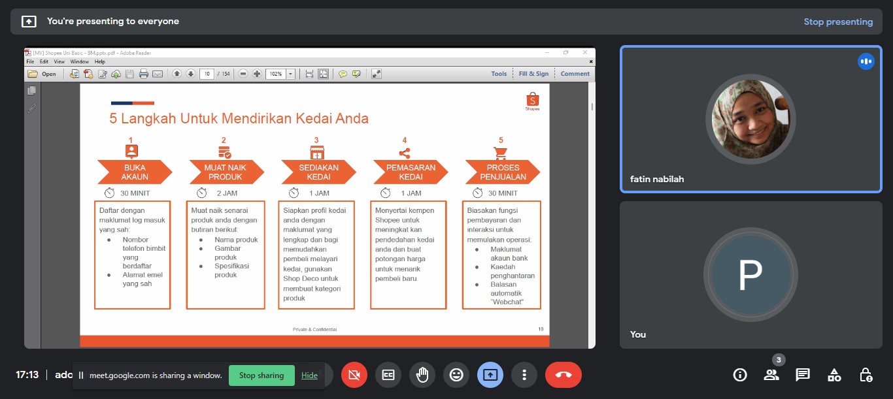Screen dimensions: 893x399
Task: Show everyone in the people panel
Action: tap(771, 375)
